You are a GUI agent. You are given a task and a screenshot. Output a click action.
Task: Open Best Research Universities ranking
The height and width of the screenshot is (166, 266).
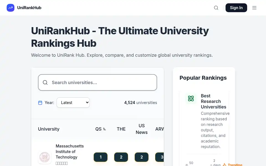(213, 101)
